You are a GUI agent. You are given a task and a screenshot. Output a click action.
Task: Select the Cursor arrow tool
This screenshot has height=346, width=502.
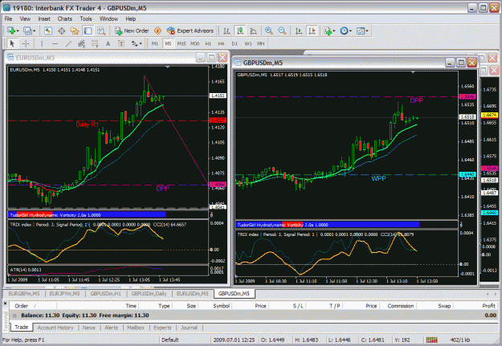tap(12, 43)
